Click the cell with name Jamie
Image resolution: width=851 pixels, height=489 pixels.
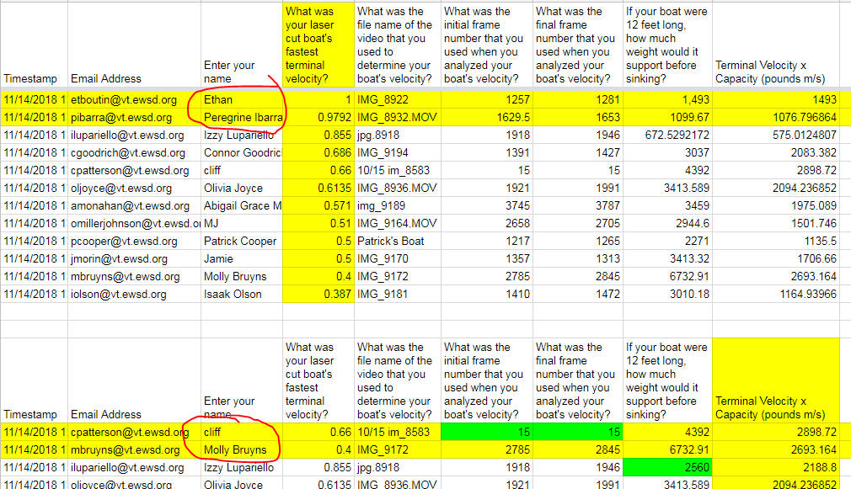[x=241, y=258]
